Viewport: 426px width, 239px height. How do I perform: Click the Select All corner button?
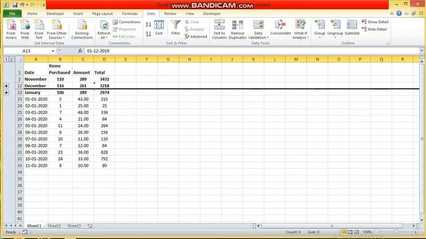coord(19,59)
